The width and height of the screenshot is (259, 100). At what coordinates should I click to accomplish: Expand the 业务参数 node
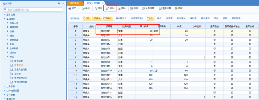[x=4, y=86]
